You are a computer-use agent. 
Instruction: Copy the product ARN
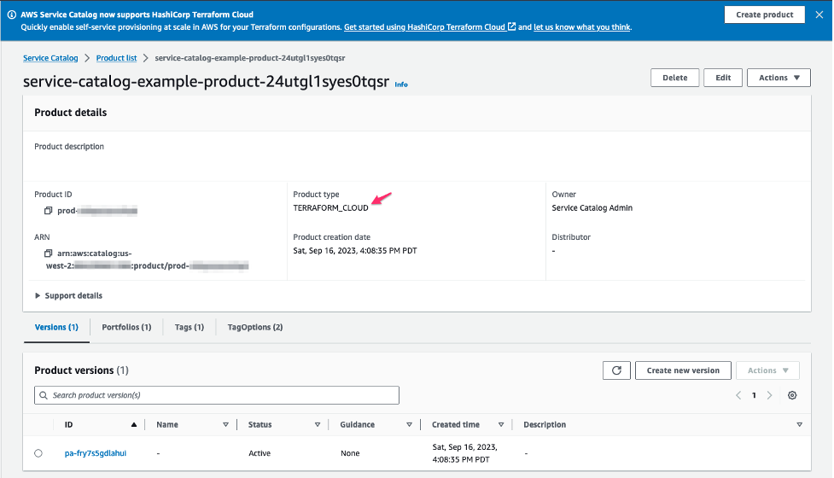tap(48, 254)
